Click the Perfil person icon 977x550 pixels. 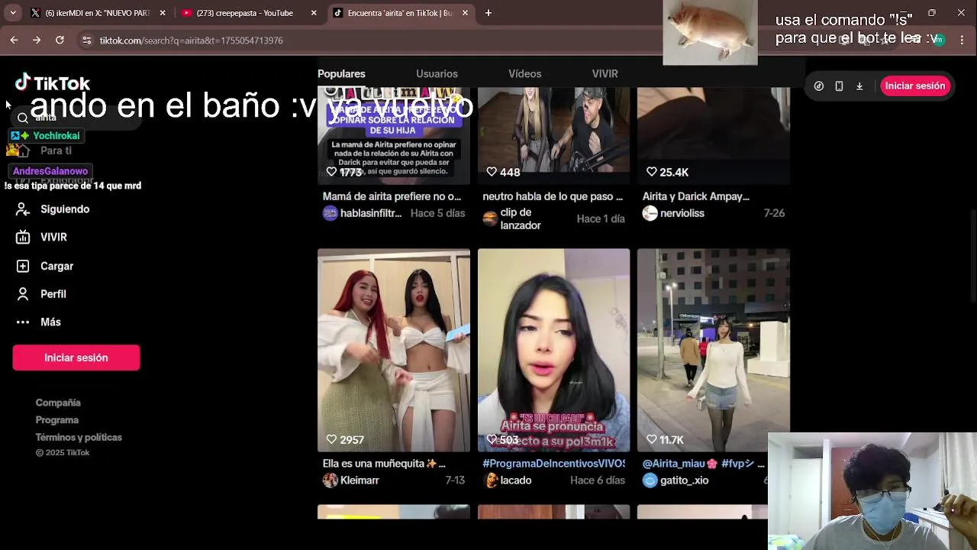click(23, 294)
